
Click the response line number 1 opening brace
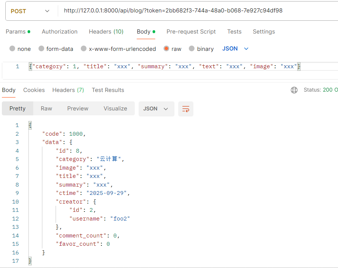click(x=30, y=126)
